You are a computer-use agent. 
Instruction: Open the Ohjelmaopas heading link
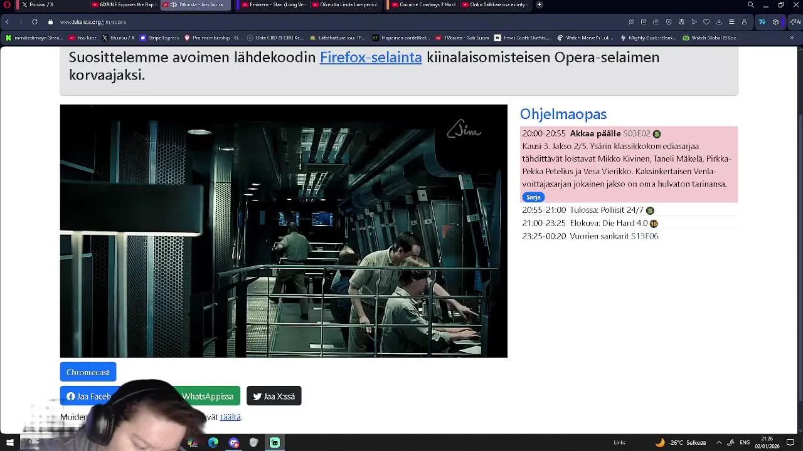(x=563, y=114)
